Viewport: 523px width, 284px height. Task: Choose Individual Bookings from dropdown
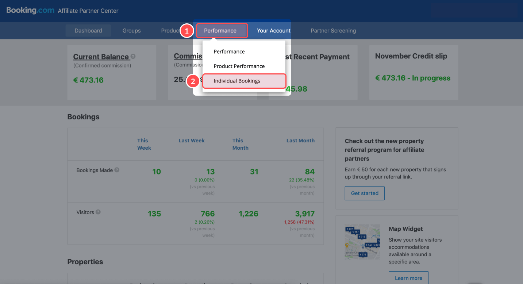click(244, 81)
